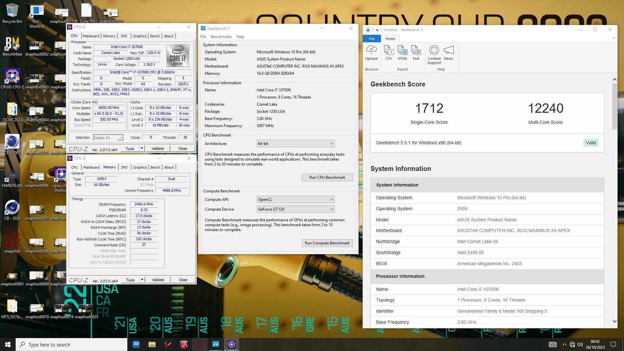Viewport: 624px width, 351px height.
Task: Open the Help menu in Geekbench 5
Action: [x=240, y=37]
